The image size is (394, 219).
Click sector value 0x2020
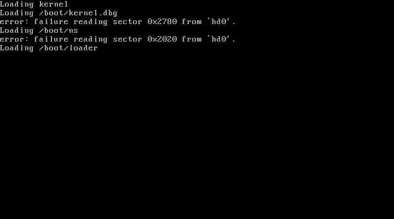162,39
